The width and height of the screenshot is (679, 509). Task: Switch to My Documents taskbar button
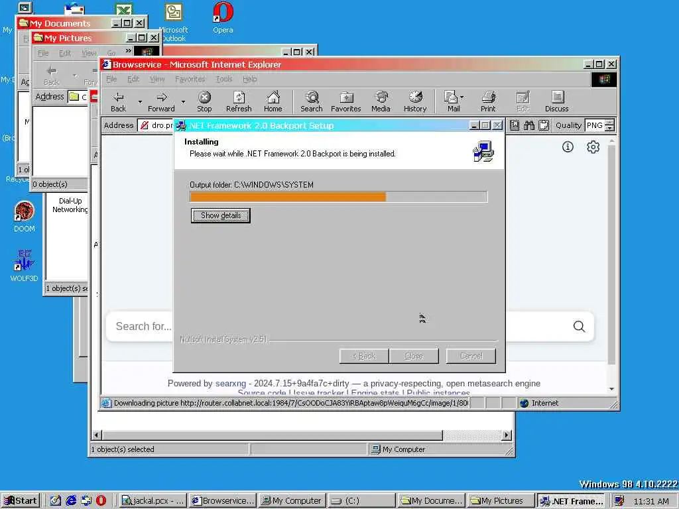point(431,501)
